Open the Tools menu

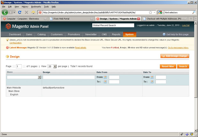[46, 7]
